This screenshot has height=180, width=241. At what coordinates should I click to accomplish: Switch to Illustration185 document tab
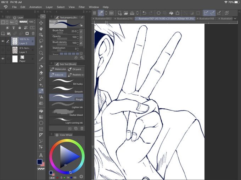point(102,18)
